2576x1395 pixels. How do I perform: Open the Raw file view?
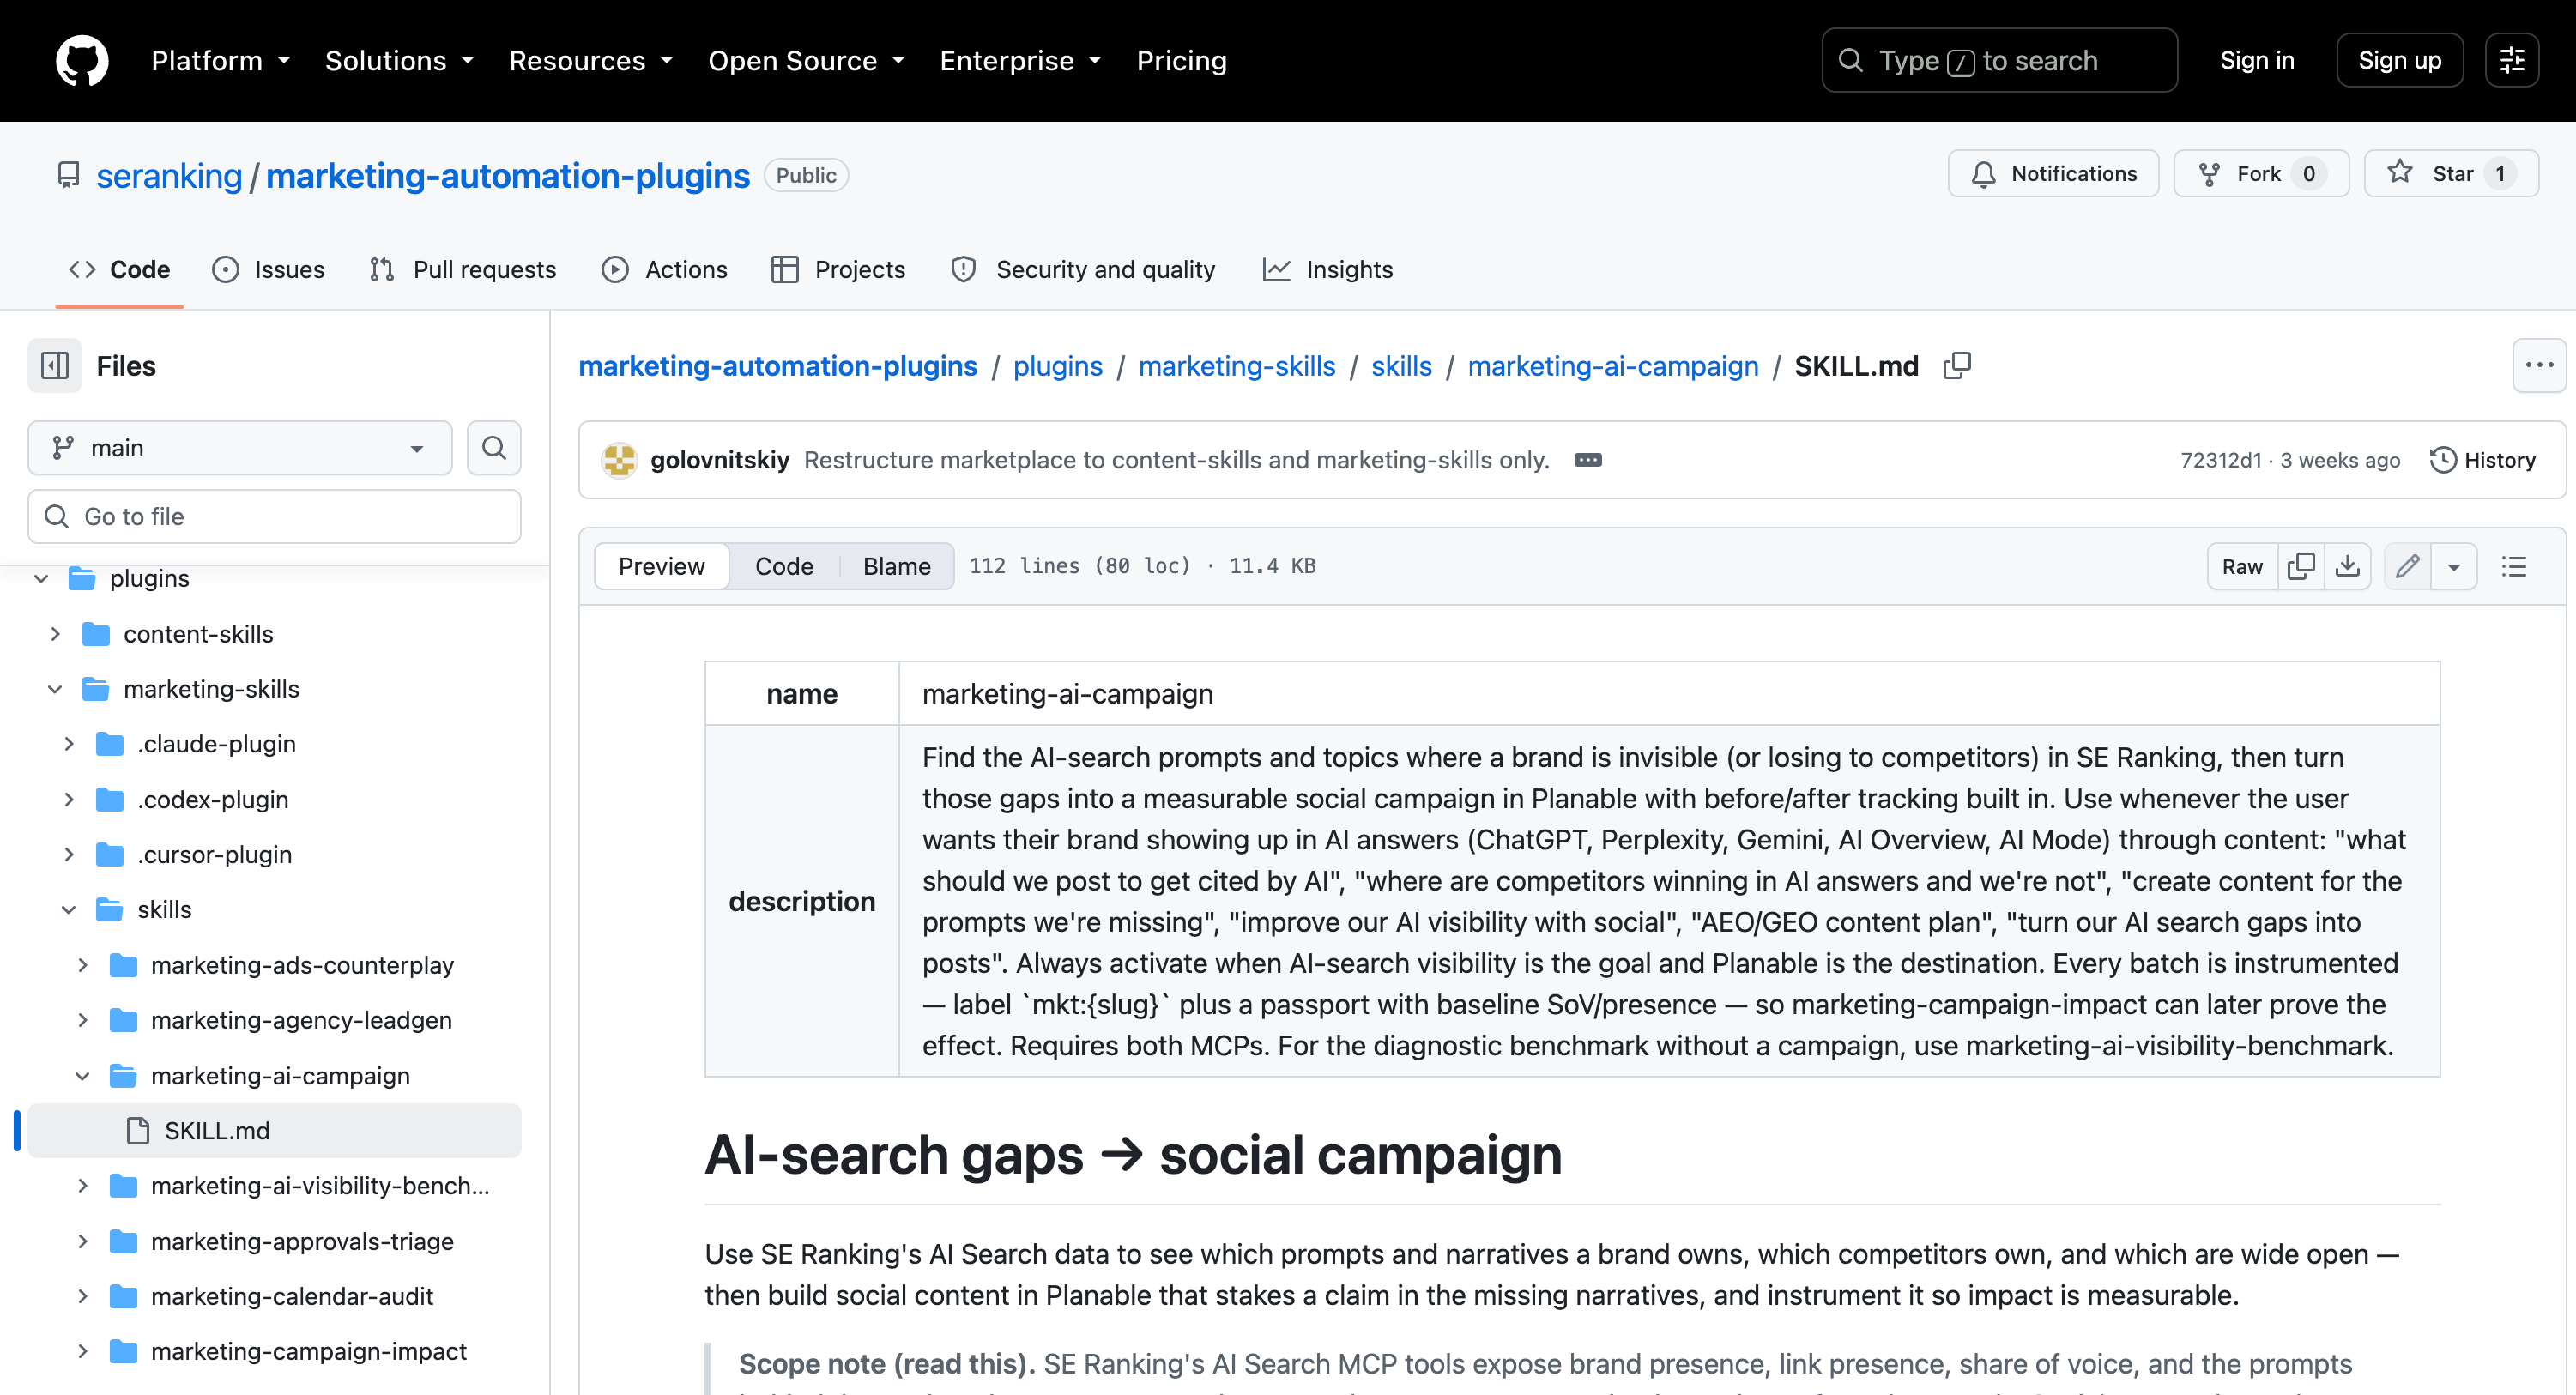[2242, 567]
